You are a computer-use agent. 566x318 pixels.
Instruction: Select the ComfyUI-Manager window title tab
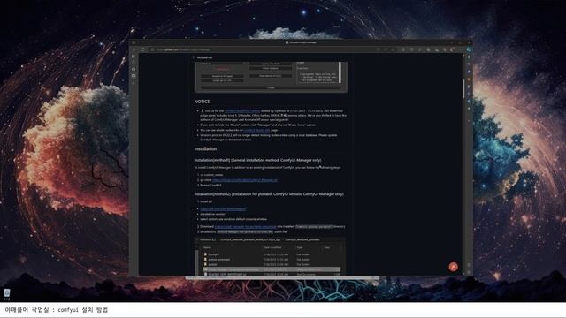(301, 42)
